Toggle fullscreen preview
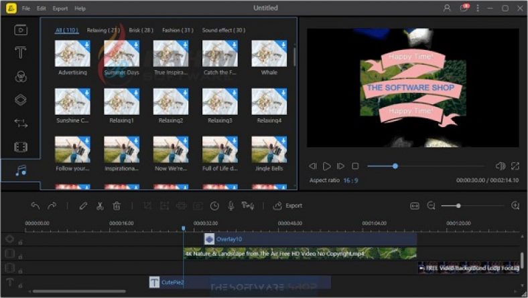 click(x=515, y=166)
